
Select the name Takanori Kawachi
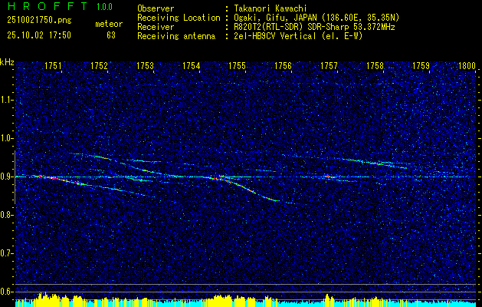click(x=270, y=8)
